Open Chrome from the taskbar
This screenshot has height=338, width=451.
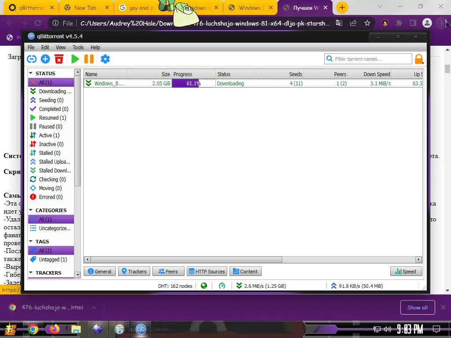pyautogui.click(x=33, y=329)
